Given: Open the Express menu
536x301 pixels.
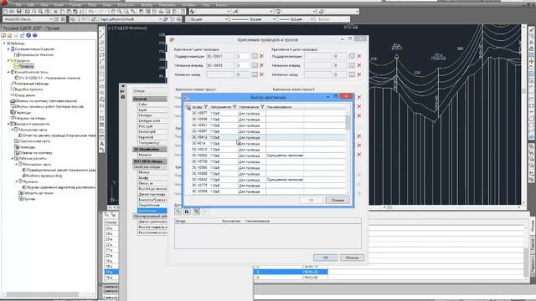Looking at the screenshot, I should [221, 5].
